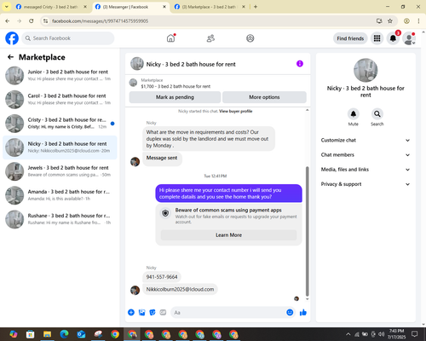
Task: Go back using the Marketplace arrow
Action: (x=10, y=57)
